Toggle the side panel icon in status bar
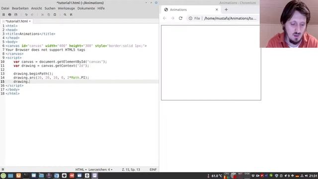 click(x=3, y=170)
